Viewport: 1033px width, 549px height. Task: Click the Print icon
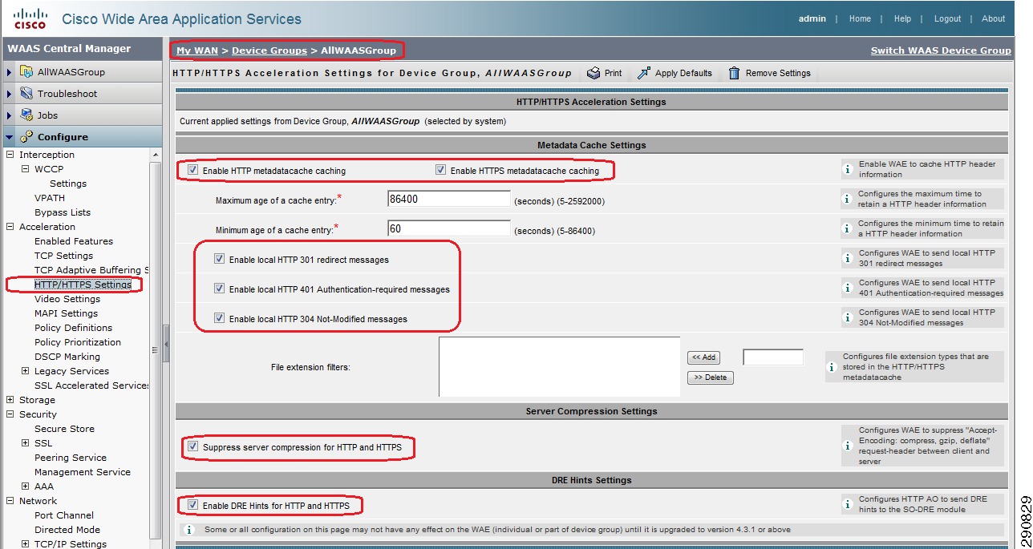pyautogui.click(x=593, y=73)
